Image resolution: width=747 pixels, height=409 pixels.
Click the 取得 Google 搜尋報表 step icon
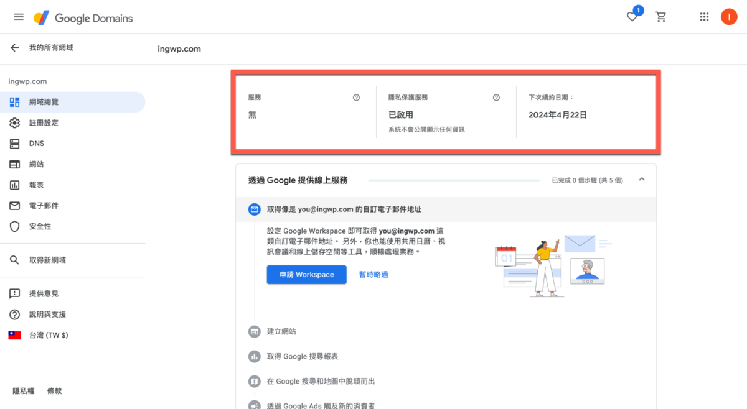254,356
